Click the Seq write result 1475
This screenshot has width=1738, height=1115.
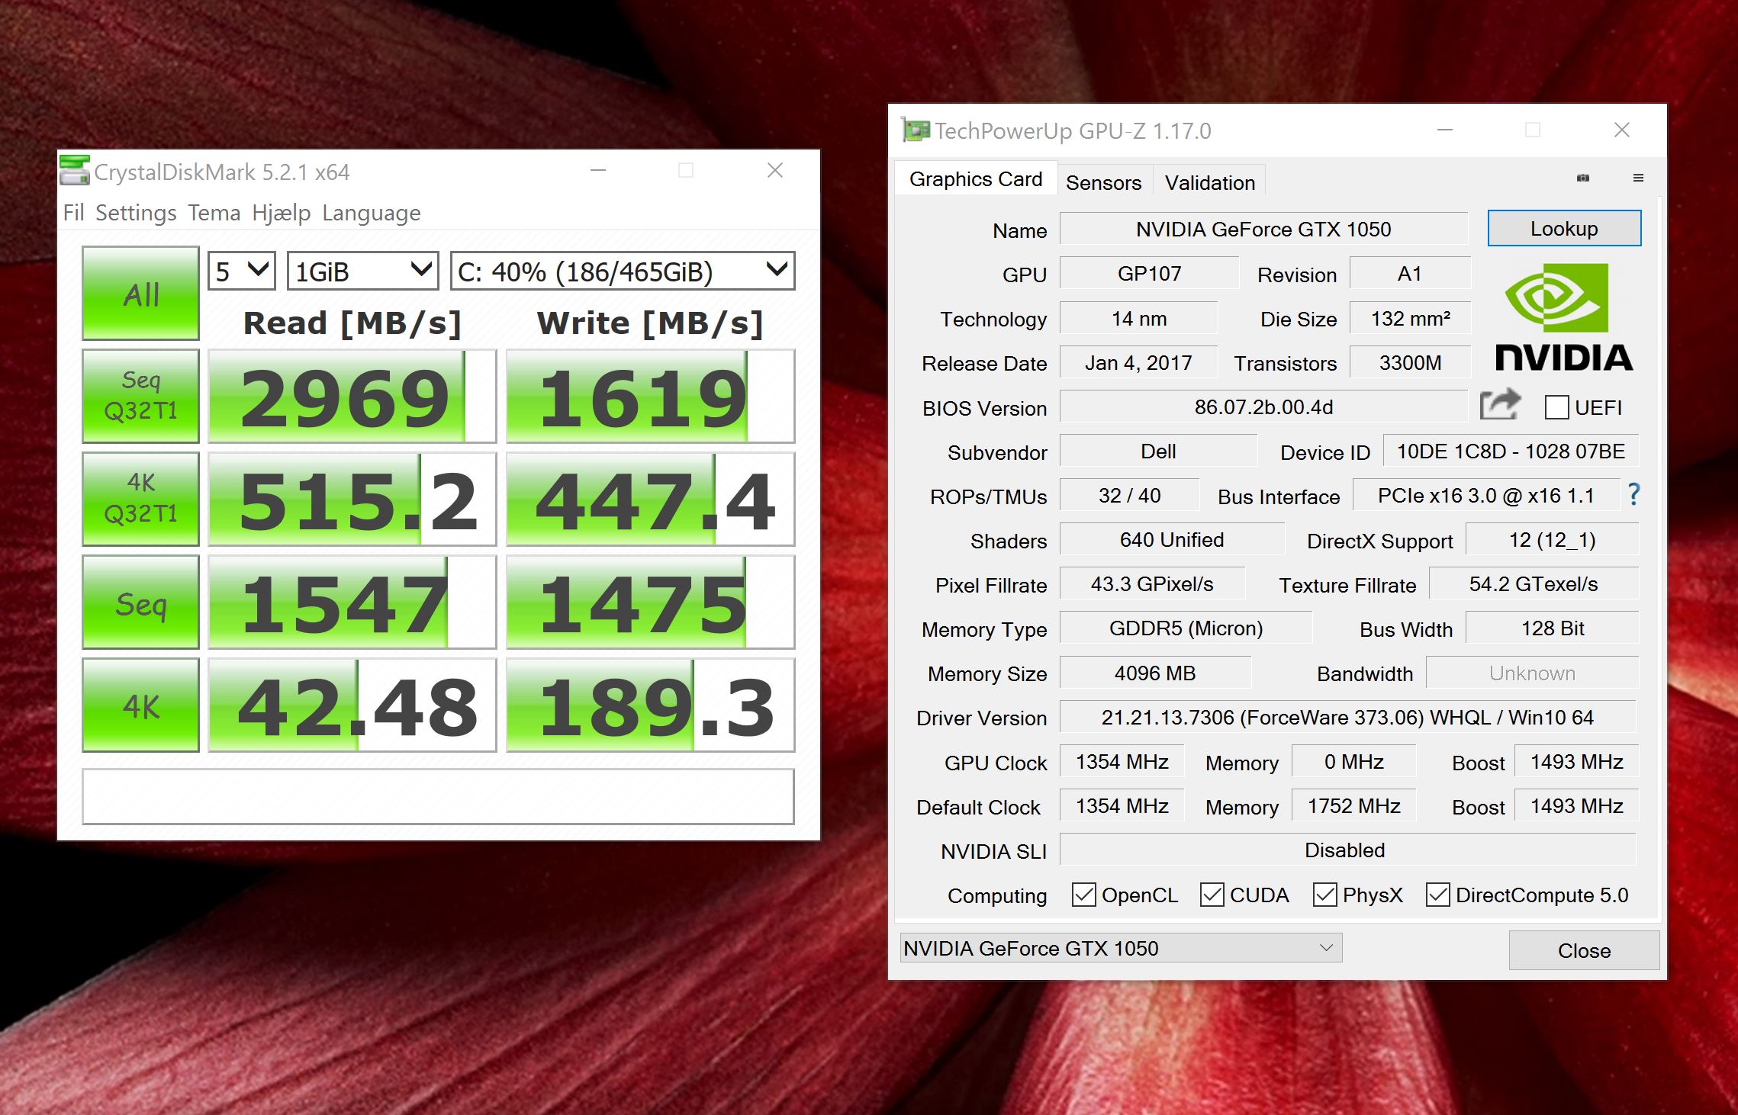650,602
